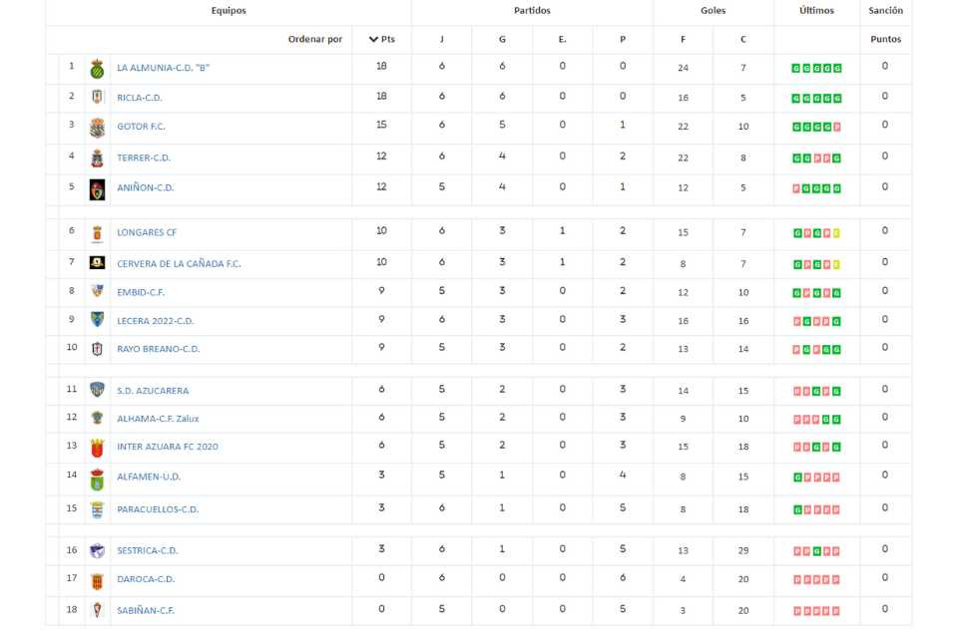
Task: Click La Almunia's first green result square
Action: point(796,69)
